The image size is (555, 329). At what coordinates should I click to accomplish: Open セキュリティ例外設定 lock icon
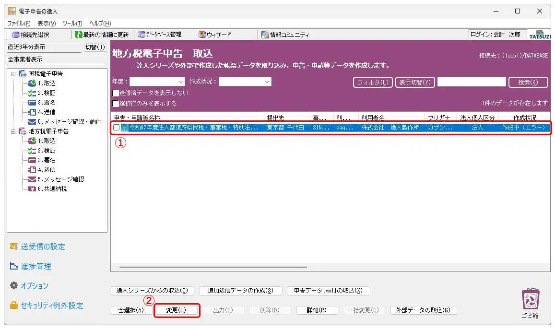pyautogui.click(x=14, y=305)
